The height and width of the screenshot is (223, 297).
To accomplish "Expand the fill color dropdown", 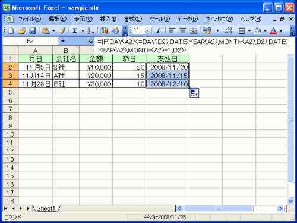I will tap(265, 31).
